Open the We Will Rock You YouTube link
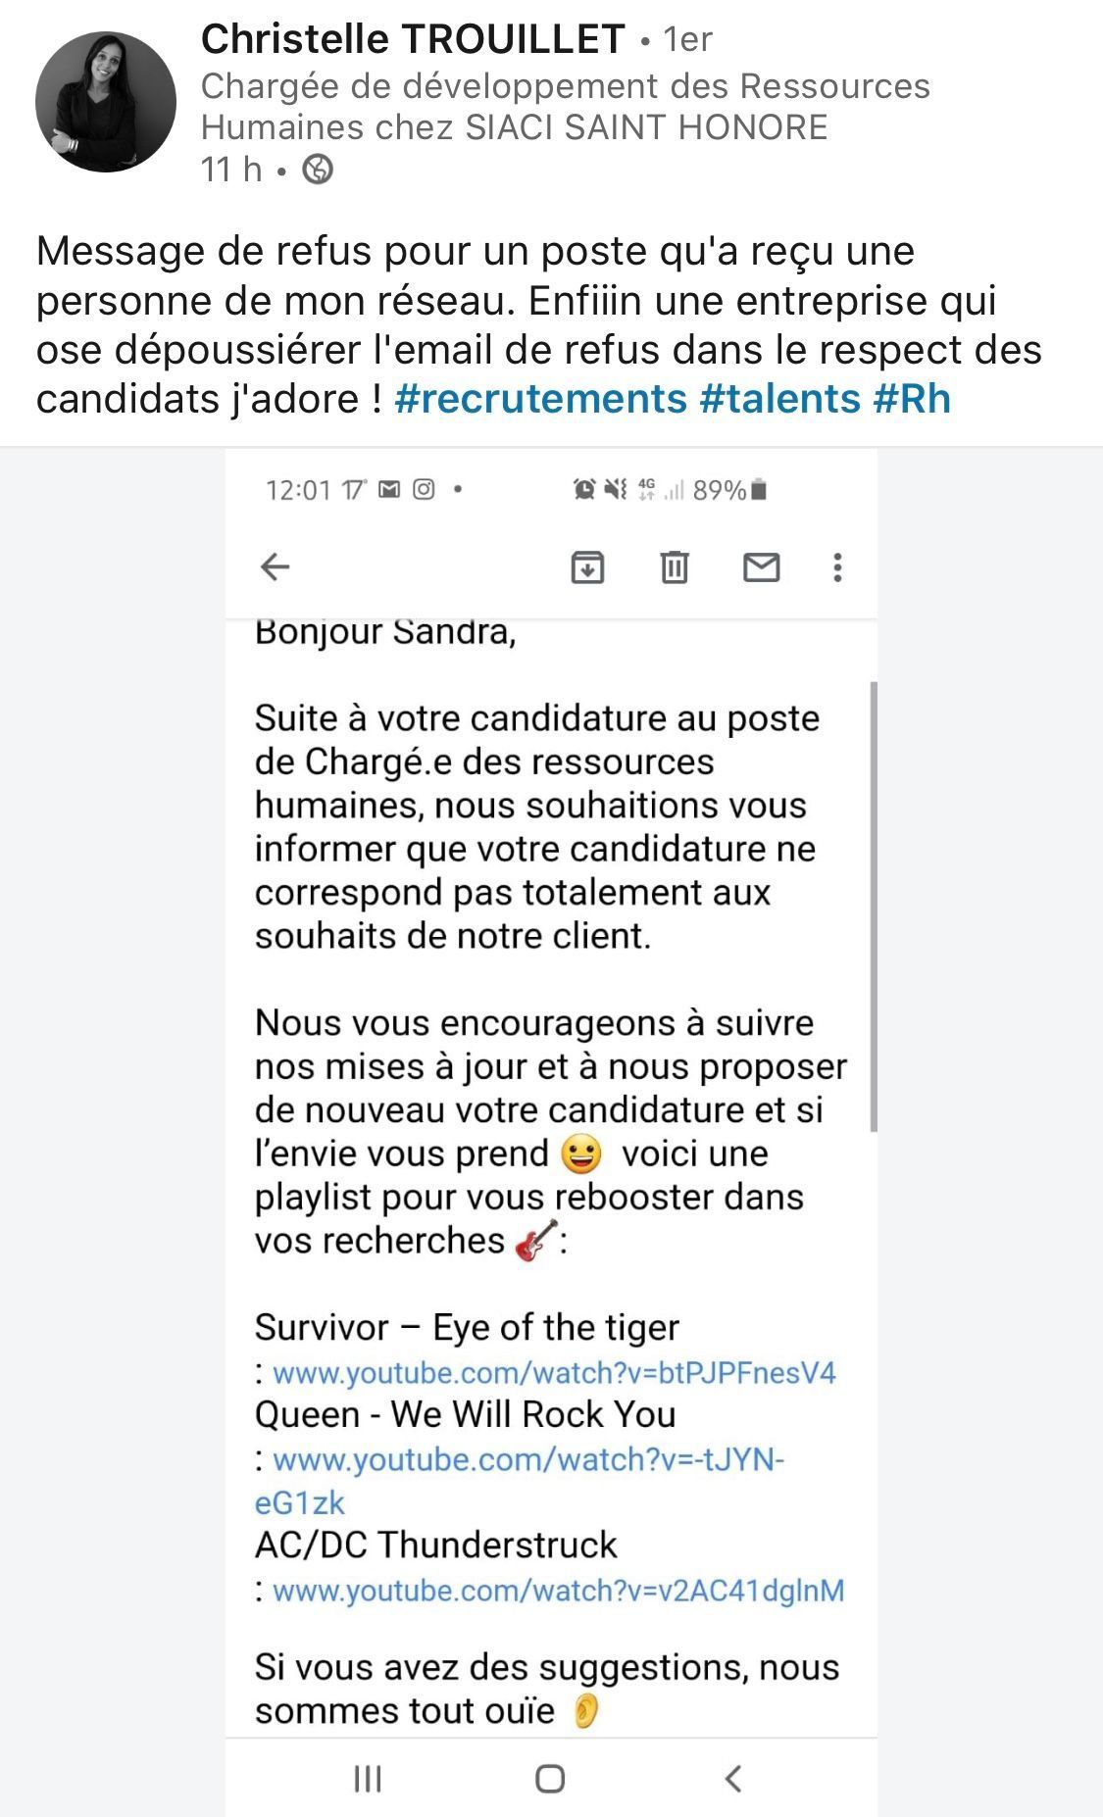 tap(528, 1459)
